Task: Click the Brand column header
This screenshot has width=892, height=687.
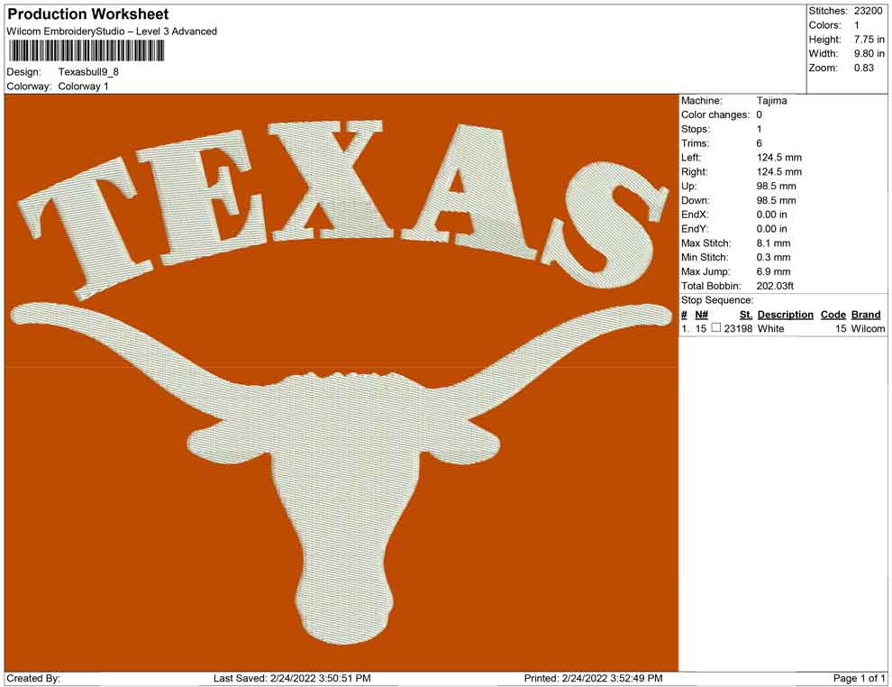Action: pyautogui.click(x=866, y=314)
